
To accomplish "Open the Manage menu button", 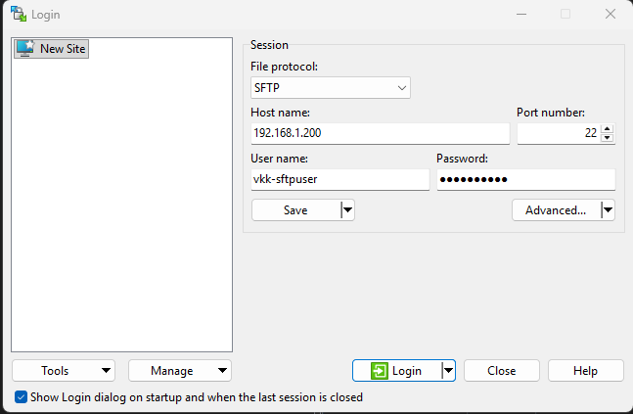I will (180, 370).
